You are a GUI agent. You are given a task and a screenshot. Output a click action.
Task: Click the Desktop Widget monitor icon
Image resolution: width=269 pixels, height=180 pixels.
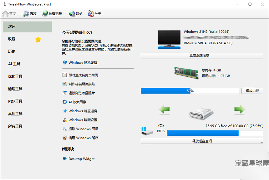point(65,158)
